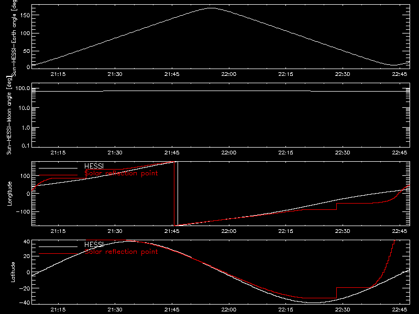Click the 20 tick label on Latitude axis

coord(27,256)
